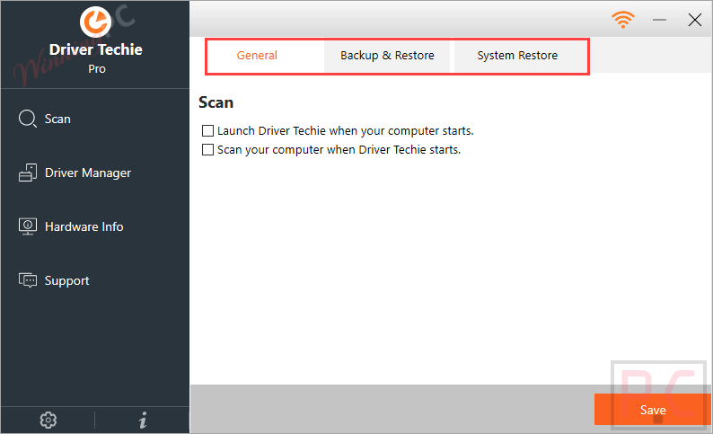The image size is (713, 434).
Task: Save the settings with the Save button
Action: click(x=653, y=410)
